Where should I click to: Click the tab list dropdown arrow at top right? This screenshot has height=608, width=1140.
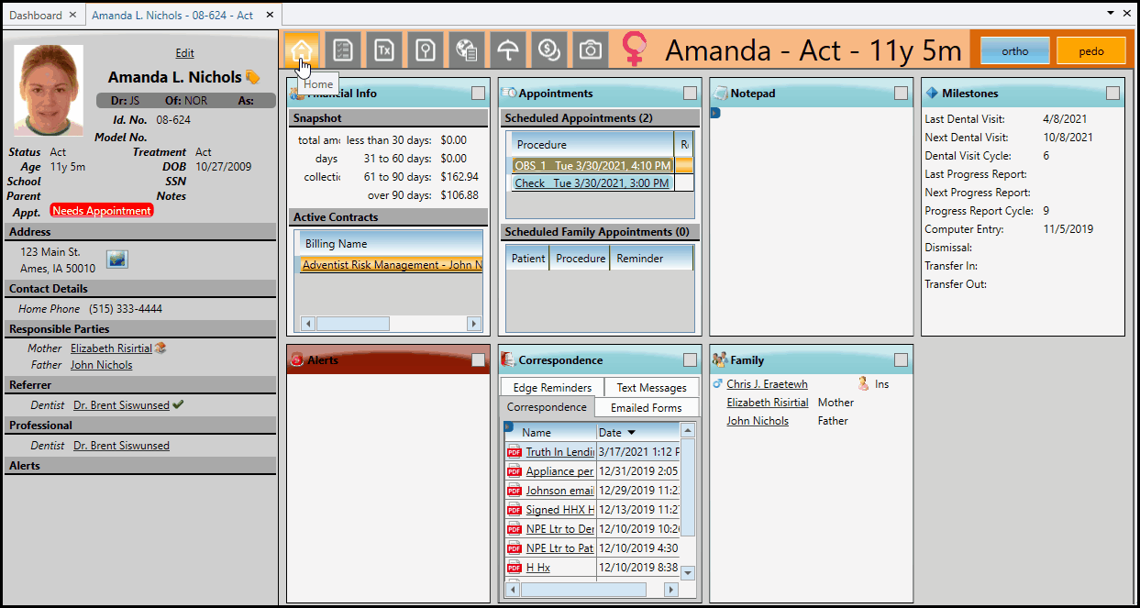coord(1111,14)
